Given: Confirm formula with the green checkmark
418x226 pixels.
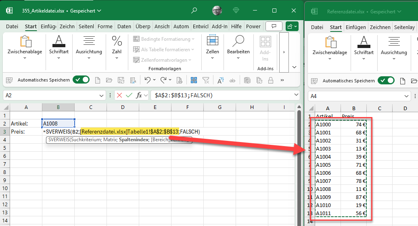Looking at the screenshot, I should pyautogui.click(x=129, y=95).
